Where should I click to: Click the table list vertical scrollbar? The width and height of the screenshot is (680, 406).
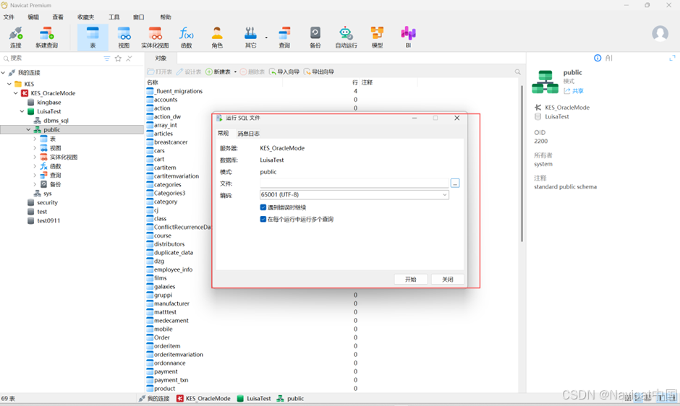[x=522, y=164]
